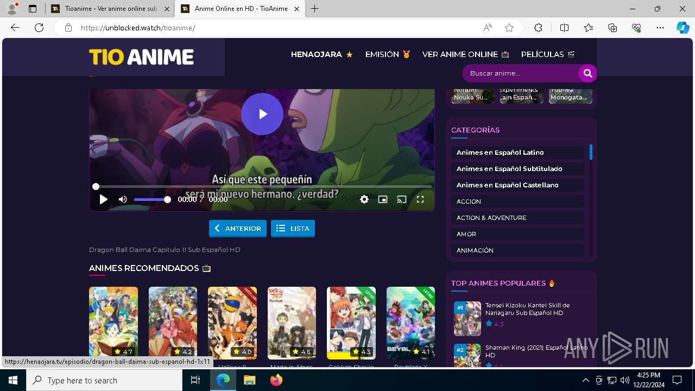Screen dimensions: 695x391
Task: Open VER ANIME ONLINE menu item
Action: 466,54
